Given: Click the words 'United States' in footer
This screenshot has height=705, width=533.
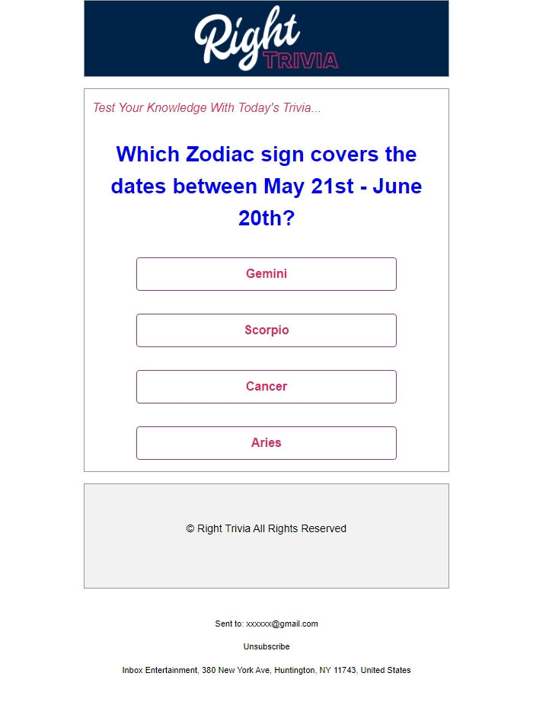Looking at the screenshot, I should tap(386, 670).
